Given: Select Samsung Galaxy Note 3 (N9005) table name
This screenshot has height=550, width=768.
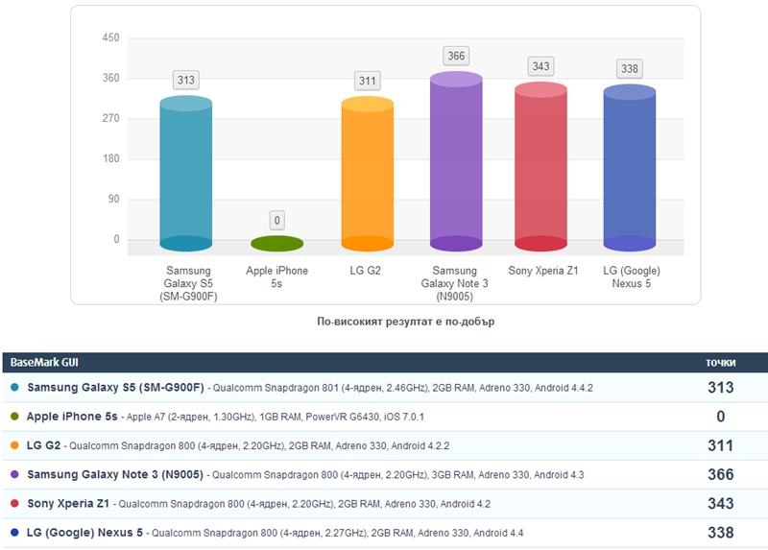Looking at the screenshot, I should tap(115, 474).
